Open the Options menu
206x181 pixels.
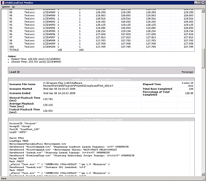point(6,7)
